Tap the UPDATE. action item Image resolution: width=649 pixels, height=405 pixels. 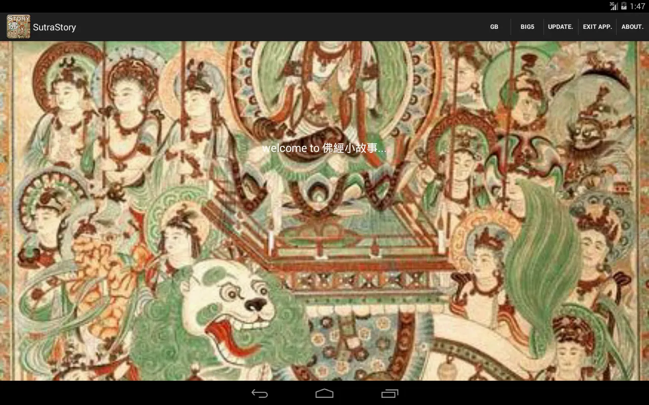pos(560,27)
